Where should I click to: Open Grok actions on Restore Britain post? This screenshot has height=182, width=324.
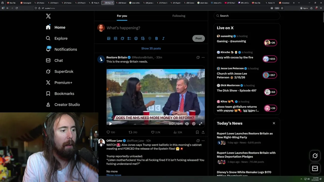tap(198, 57)
